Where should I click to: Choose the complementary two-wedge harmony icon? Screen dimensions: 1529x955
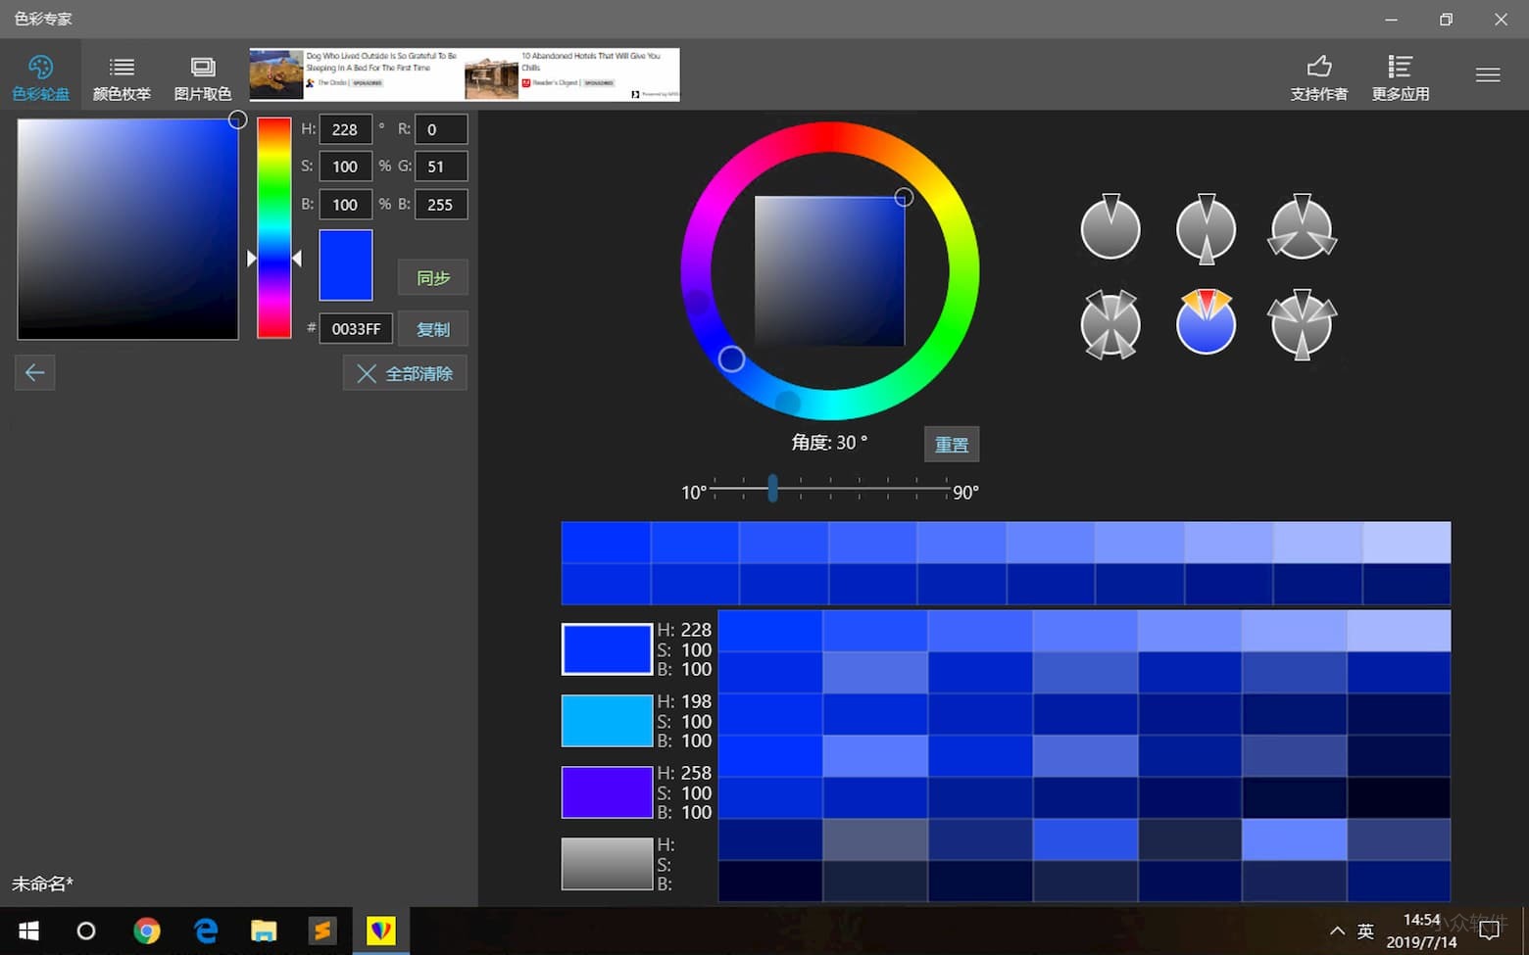coord(1206,228)
